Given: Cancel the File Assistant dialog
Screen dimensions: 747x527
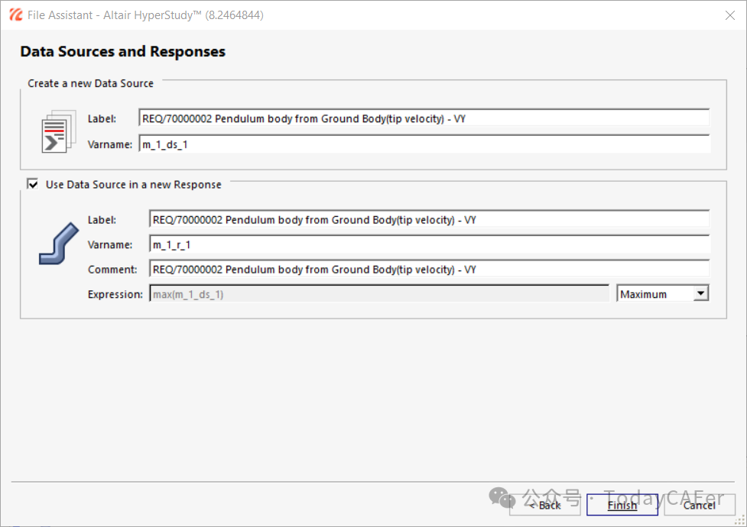Looking at the screenshot, I should click(699, 505).
